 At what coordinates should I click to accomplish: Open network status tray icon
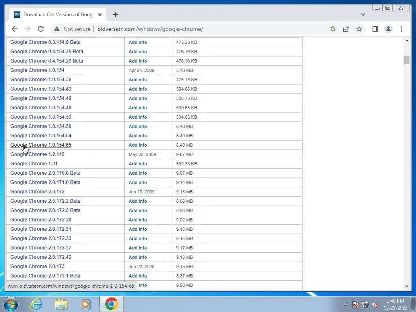365,304
